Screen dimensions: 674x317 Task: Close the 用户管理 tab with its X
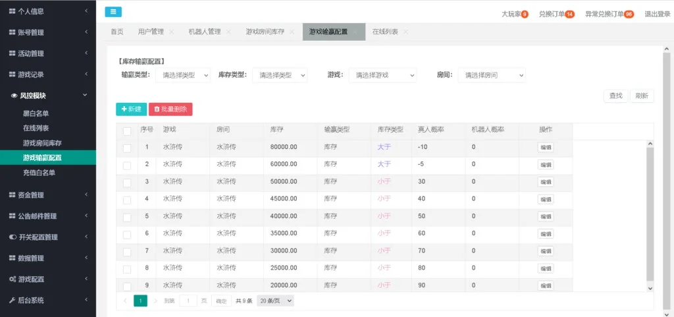pyautogui.click(x=172, y=32)
